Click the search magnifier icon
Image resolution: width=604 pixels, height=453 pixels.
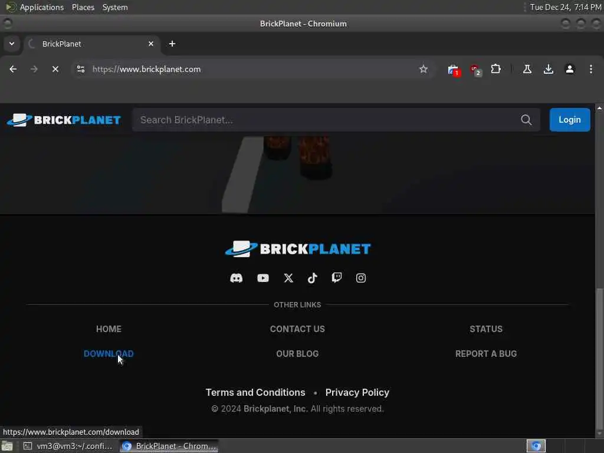click(x=526, y=120)
